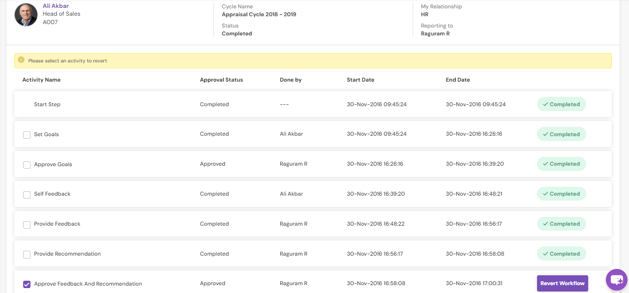Image resolution: width=629 pixels, height=293 pixels.
Task: Click Approve Feedback And Recommendation label
Action: click(88, 284)
